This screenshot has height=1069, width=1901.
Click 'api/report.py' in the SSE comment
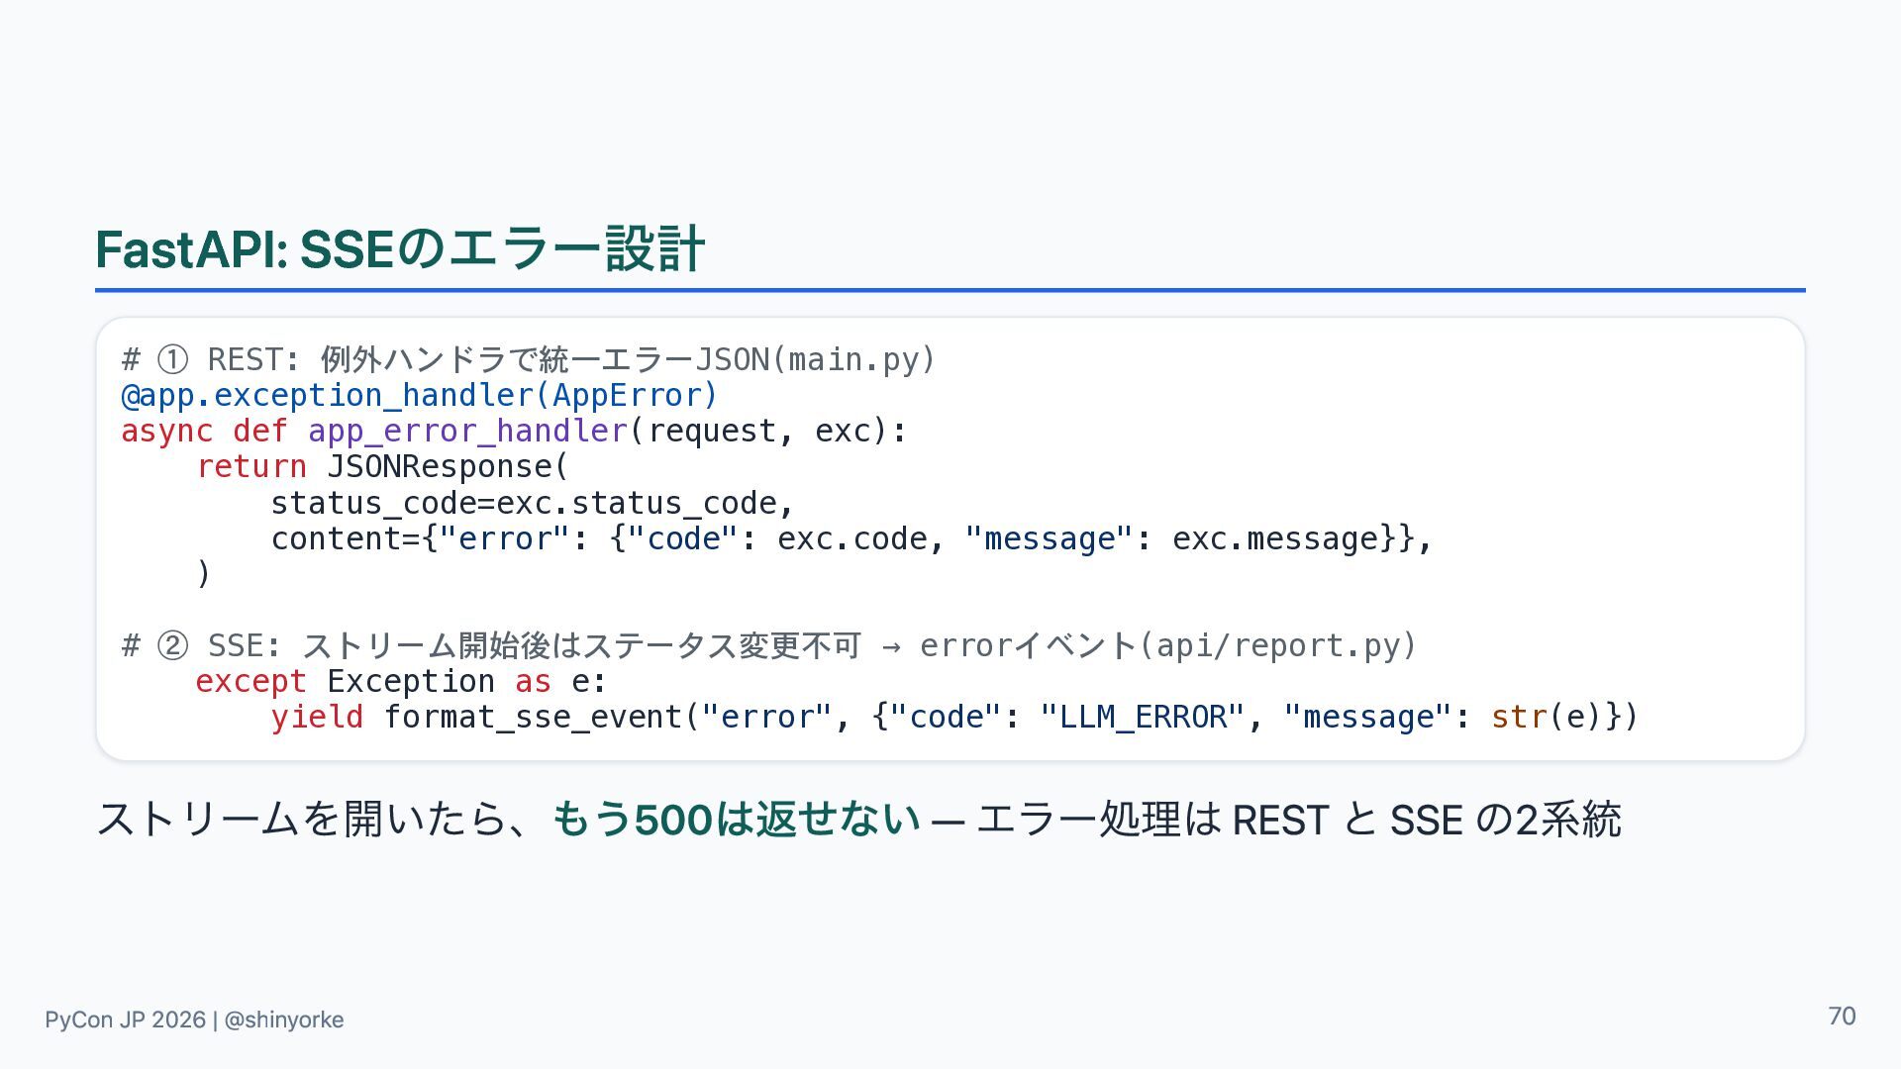1276,645
